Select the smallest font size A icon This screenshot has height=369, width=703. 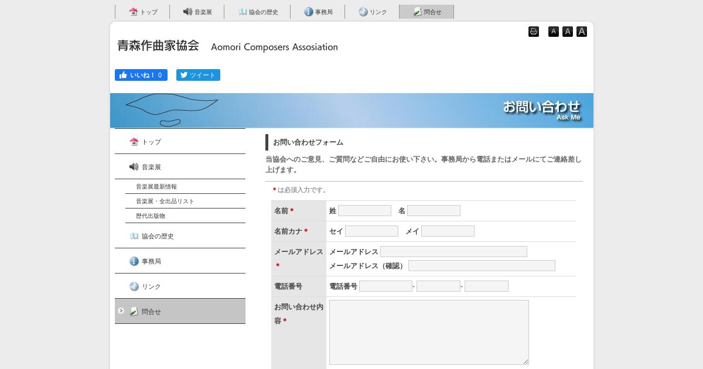click(x=554, y=32)
